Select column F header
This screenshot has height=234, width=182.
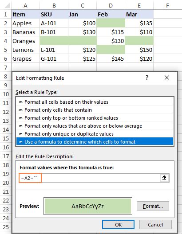pos(167,5)
